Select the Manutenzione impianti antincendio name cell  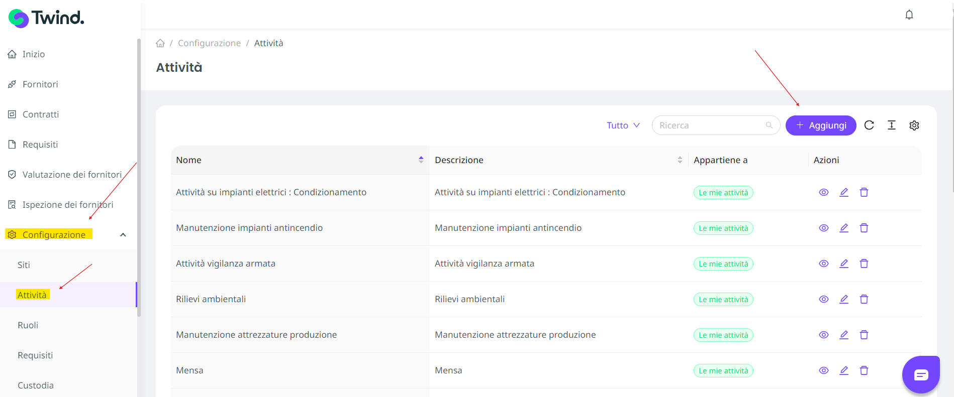[300, 228]
